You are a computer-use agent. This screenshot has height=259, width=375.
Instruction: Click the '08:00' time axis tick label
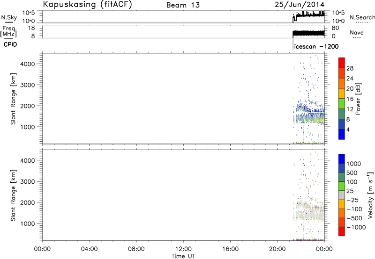[136, 249]
